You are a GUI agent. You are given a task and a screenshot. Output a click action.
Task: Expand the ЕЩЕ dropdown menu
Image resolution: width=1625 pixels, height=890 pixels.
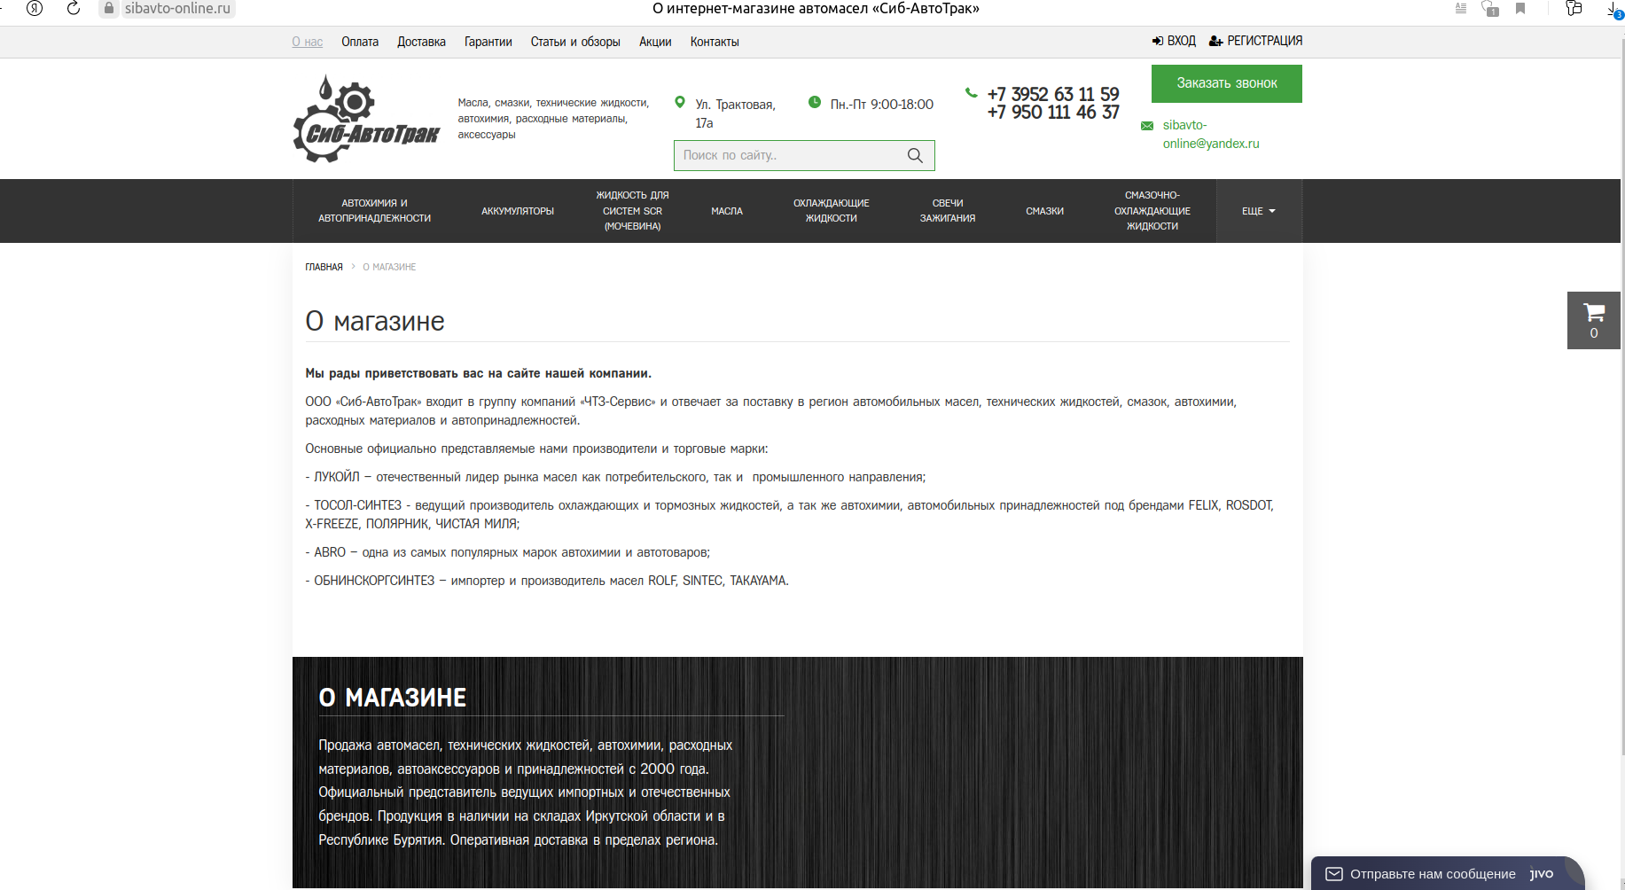(x=1259, y=211)
